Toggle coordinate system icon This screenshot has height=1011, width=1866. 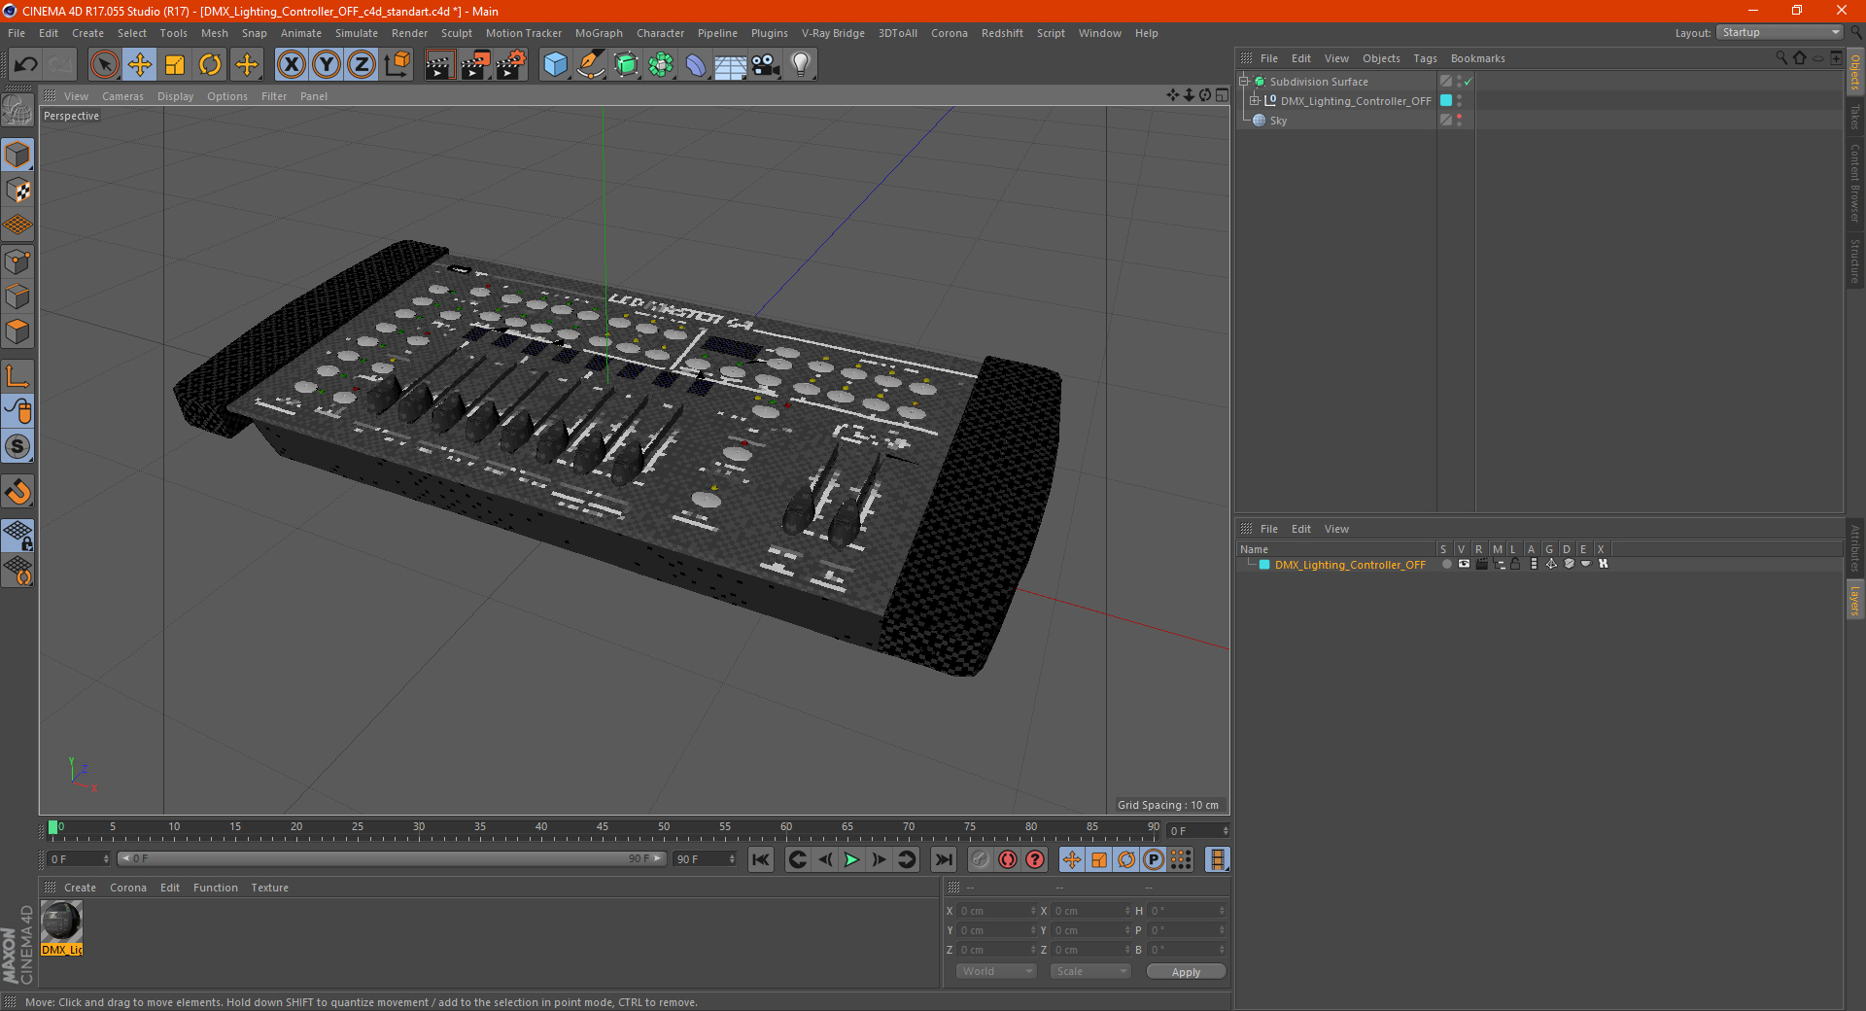(397, 65)
